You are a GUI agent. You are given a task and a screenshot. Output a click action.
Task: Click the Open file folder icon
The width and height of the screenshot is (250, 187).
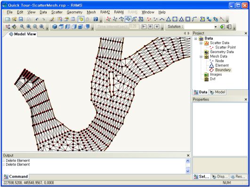tap(14, 19)
